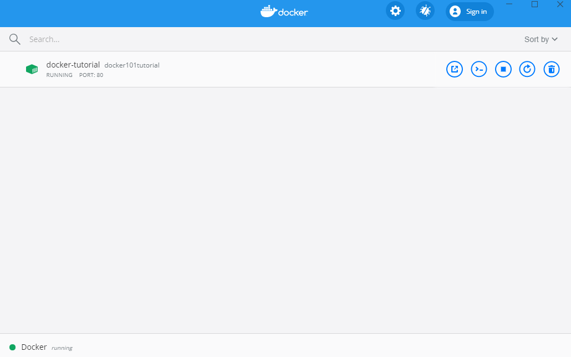Click the docker101tutorial image label

(x=132, y=65)
